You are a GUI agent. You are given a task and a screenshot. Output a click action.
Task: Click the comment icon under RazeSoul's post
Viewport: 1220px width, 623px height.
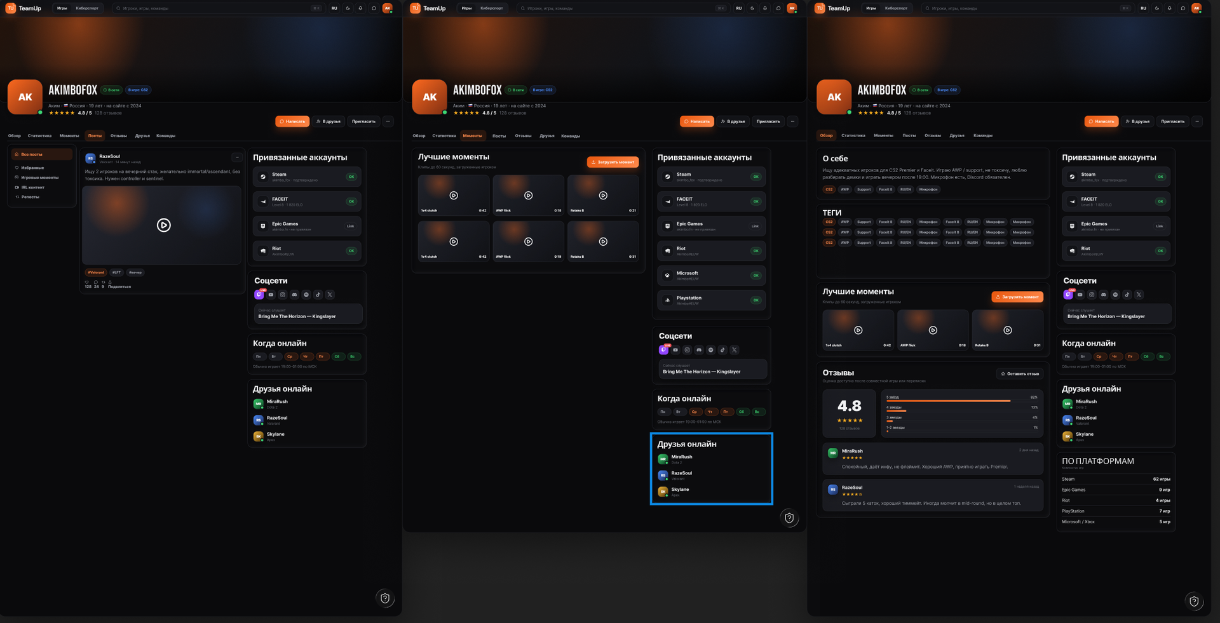click(96, 282)
